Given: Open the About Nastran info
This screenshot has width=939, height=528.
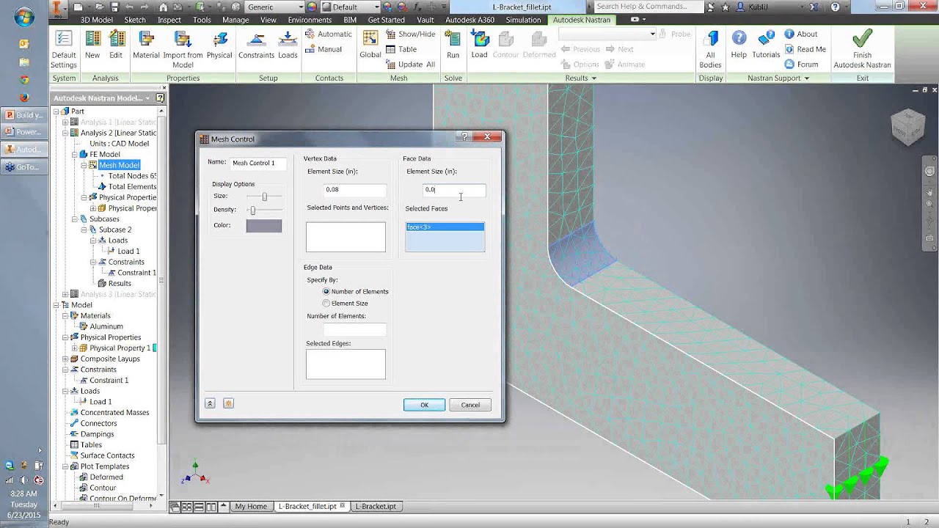Looking at the screenshot, I should coord(800,34).
